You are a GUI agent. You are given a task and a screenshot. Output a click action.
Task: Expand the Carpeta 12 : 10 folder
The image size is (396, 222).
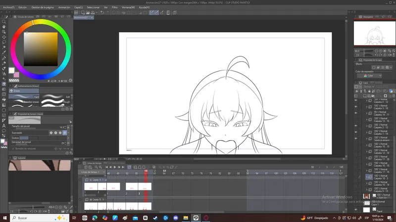click(x=367, y=151)
